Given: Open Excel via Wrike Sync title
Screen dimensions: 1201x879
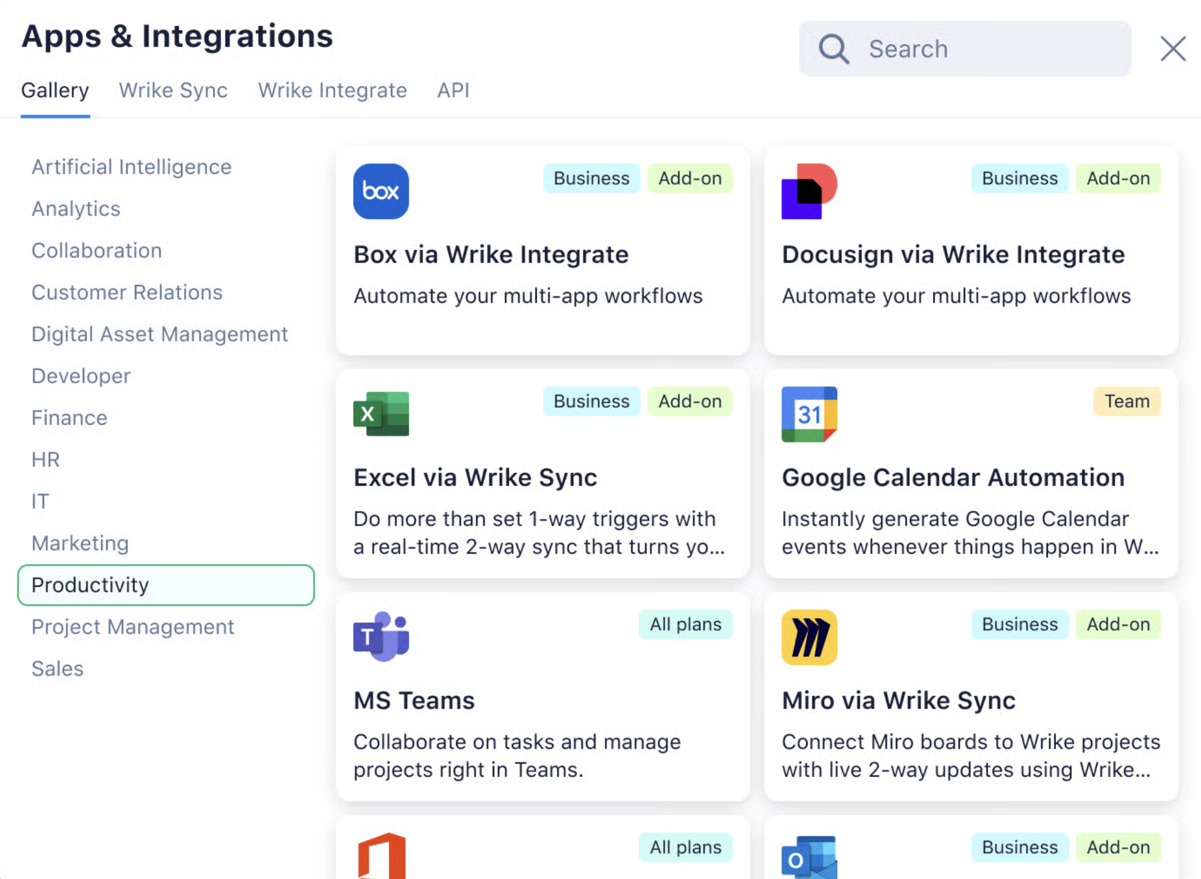Looking at the screenshot, I should [475, 477].
